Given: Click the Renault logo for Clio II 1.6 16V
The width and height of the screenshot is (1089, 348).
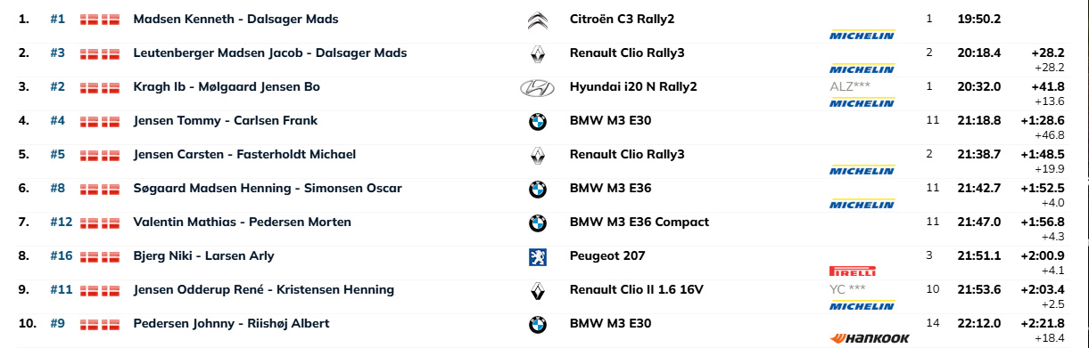Looking at the screenshot, I should pos(537,292).
